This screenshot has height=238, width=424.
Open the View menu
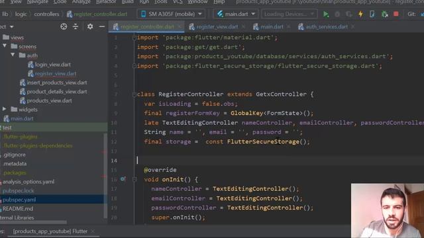16,2
